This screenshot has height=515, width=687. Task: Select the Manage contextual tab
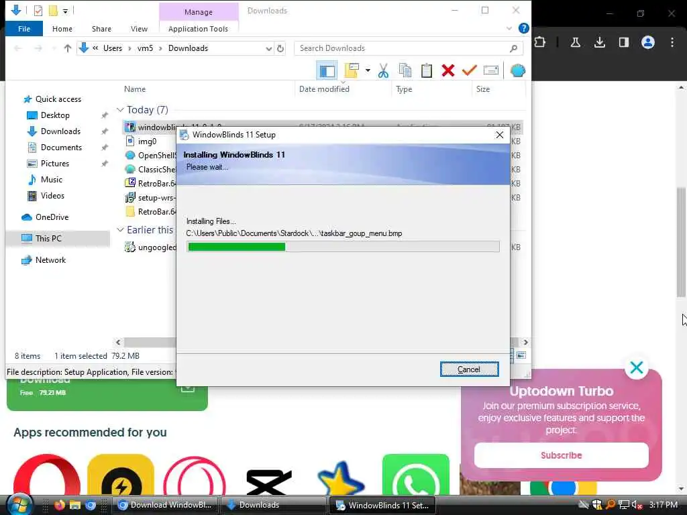[199, 12]
